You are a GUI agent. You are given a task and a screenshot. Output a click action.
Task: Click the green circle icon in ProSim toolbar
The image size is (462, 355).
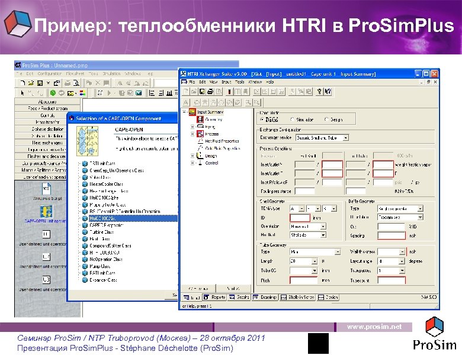pos(53,93)
